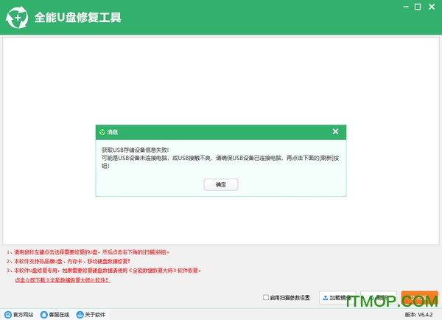Maximize the main window
The height and width of the screenshot is (320, 442).
click(418, 7)
